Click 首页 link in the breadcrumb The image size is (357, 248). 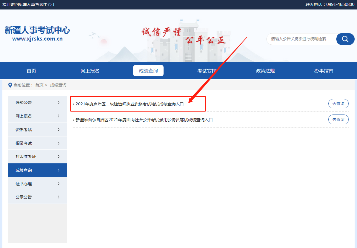tap(39, 85)
